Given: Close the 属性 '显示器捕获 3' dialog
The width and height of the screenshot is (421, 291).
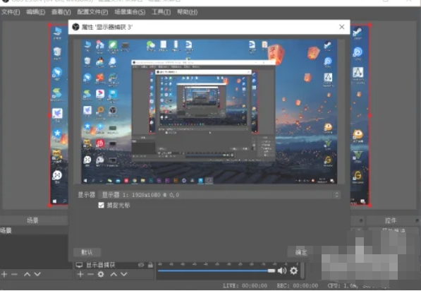Looking at the screenshot, I should coord(342,27).
